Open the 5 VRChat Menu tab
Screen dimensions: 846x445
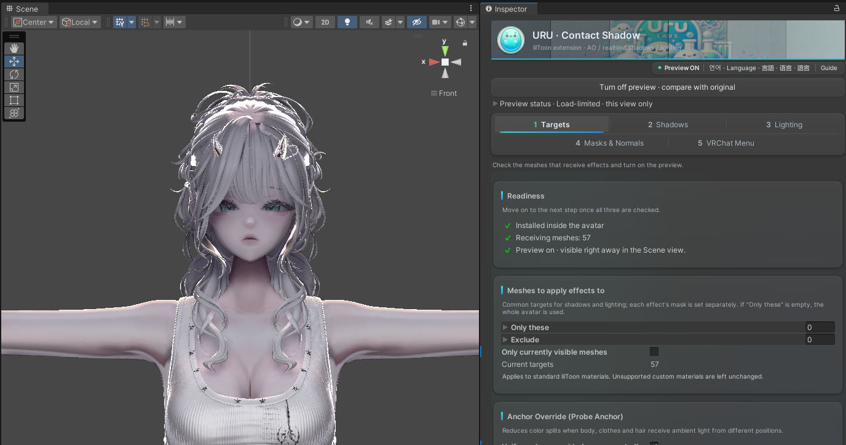pos(725,143)
